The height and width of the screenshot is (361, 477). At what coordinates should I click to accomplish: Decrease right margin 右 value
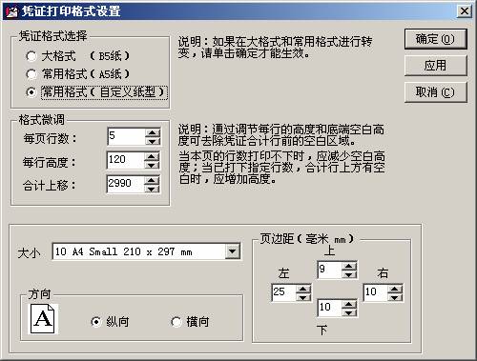point(395,297)
